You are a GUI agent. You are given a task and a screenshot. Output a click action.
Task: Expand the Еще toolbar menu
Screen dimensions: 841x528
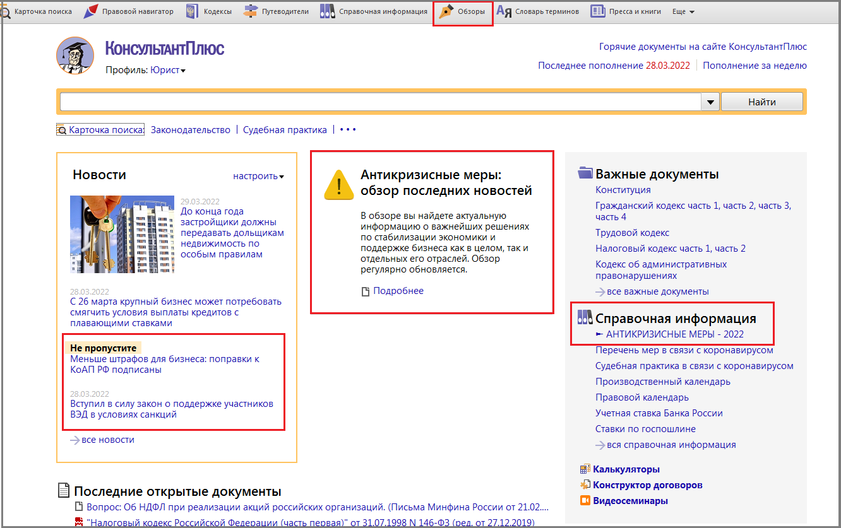683,12
